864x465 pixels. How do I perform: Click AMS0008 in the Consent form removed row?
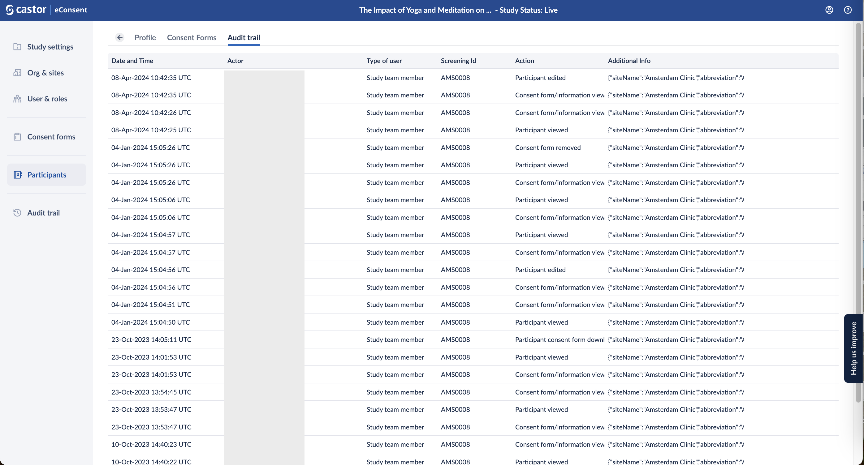pos(455,147)
